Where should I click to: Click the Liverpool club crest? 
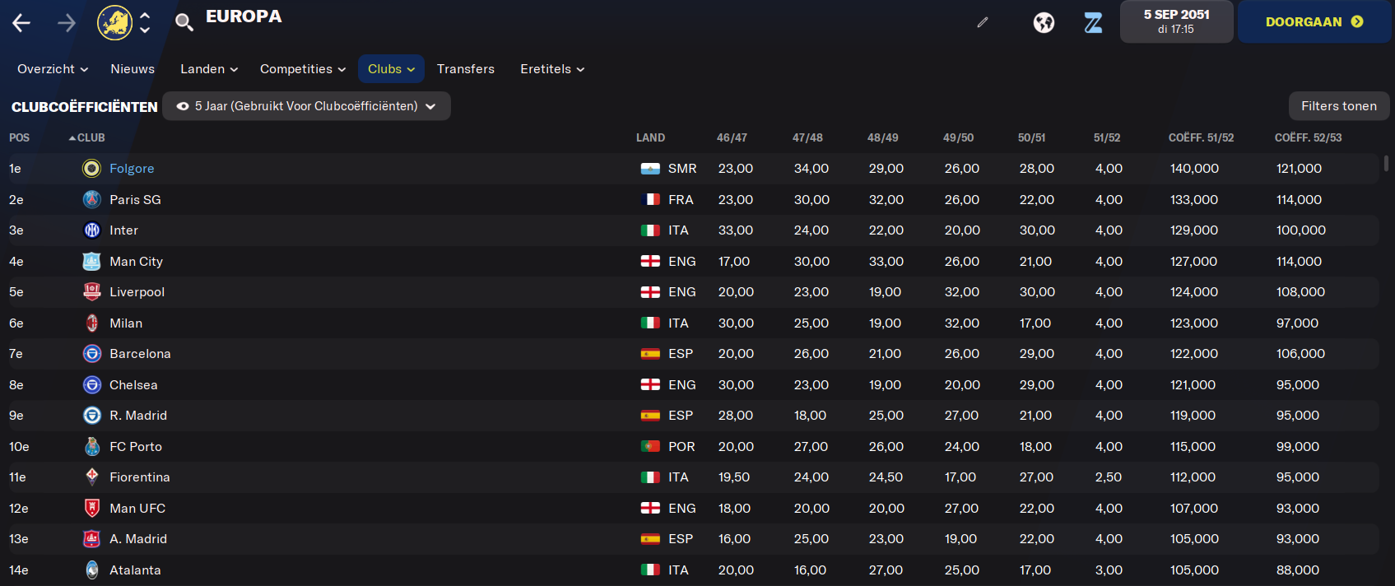point(91,292)
